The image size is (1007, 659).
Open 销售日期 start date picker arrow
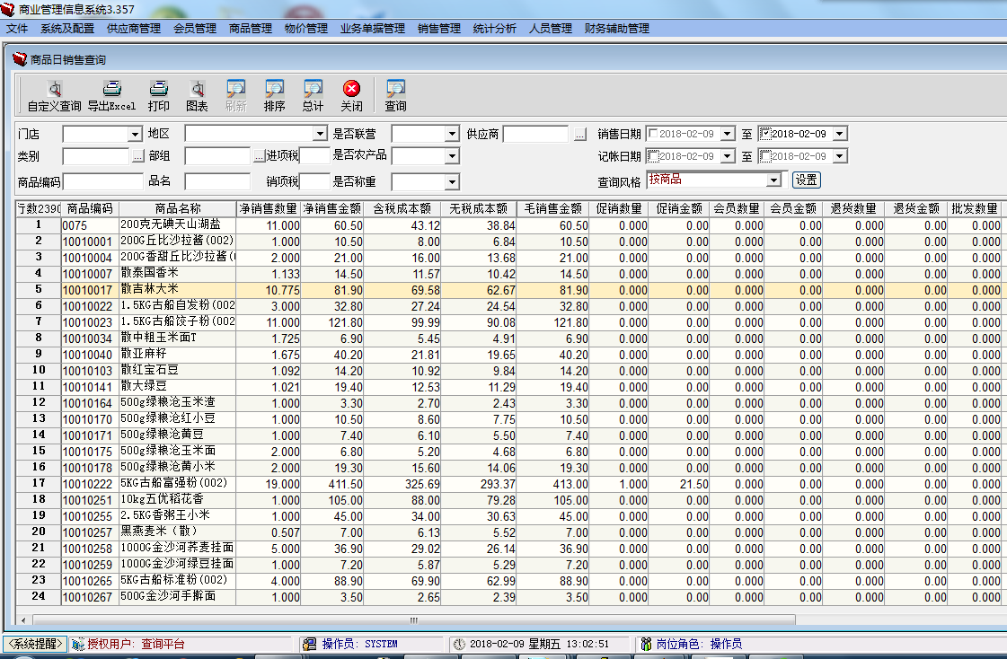(727, 134)
